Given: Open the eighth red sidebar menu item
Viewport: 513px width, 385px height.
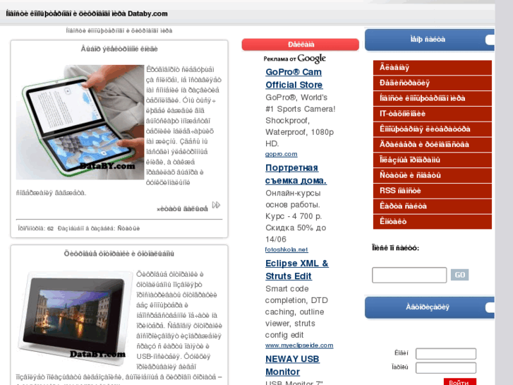Looking at the screenshot, I should [x=432, y=175].
